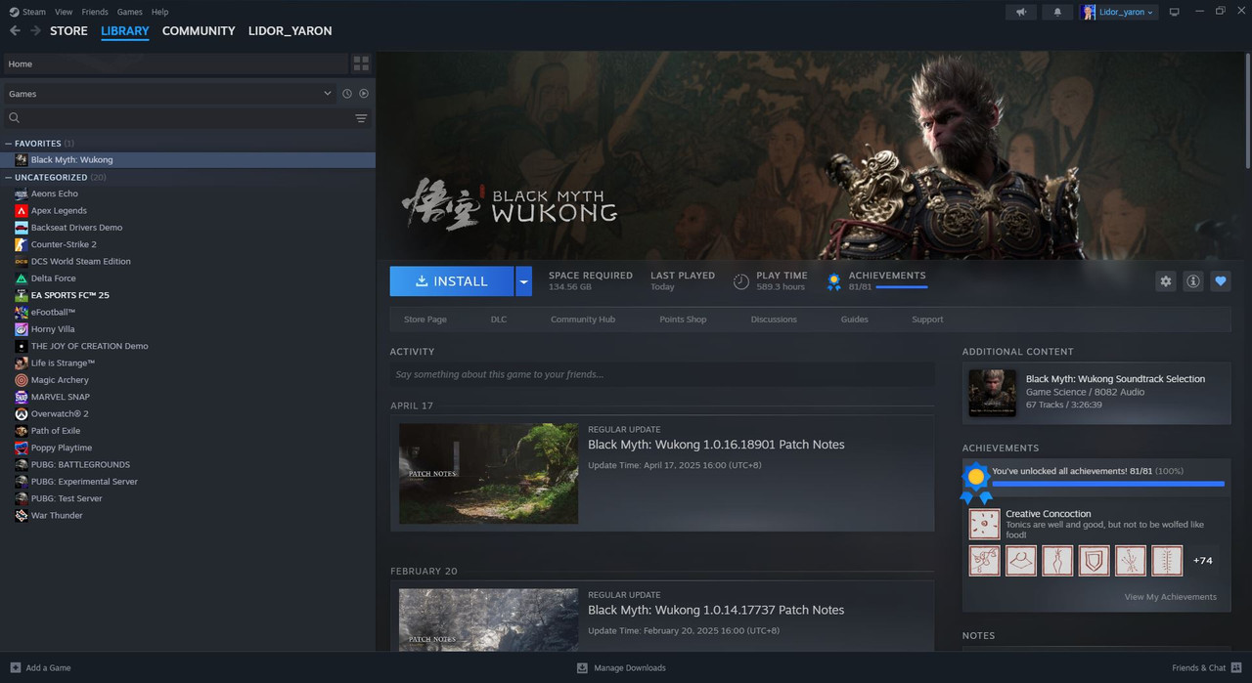Open the announcements megaphone icon

point(1021,12)
